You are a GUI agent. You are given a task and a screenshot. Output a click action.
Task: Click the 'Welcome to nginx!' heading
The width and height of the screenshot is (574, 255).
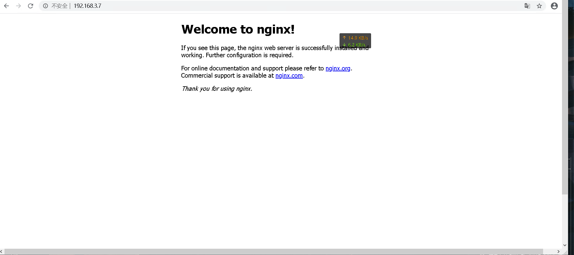[x=238, y=29]
